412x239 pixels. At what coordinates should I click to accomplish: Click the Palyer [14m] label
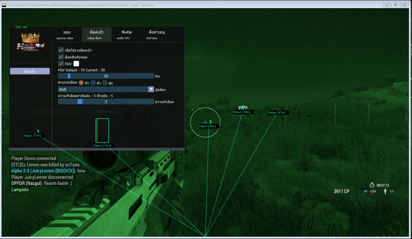pos(102,146)
